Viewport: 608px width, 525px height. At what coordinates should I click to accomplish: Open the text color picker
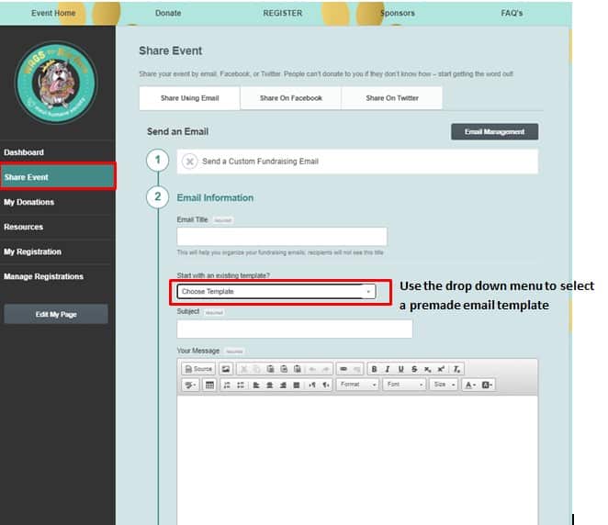(x=469, y=385)
